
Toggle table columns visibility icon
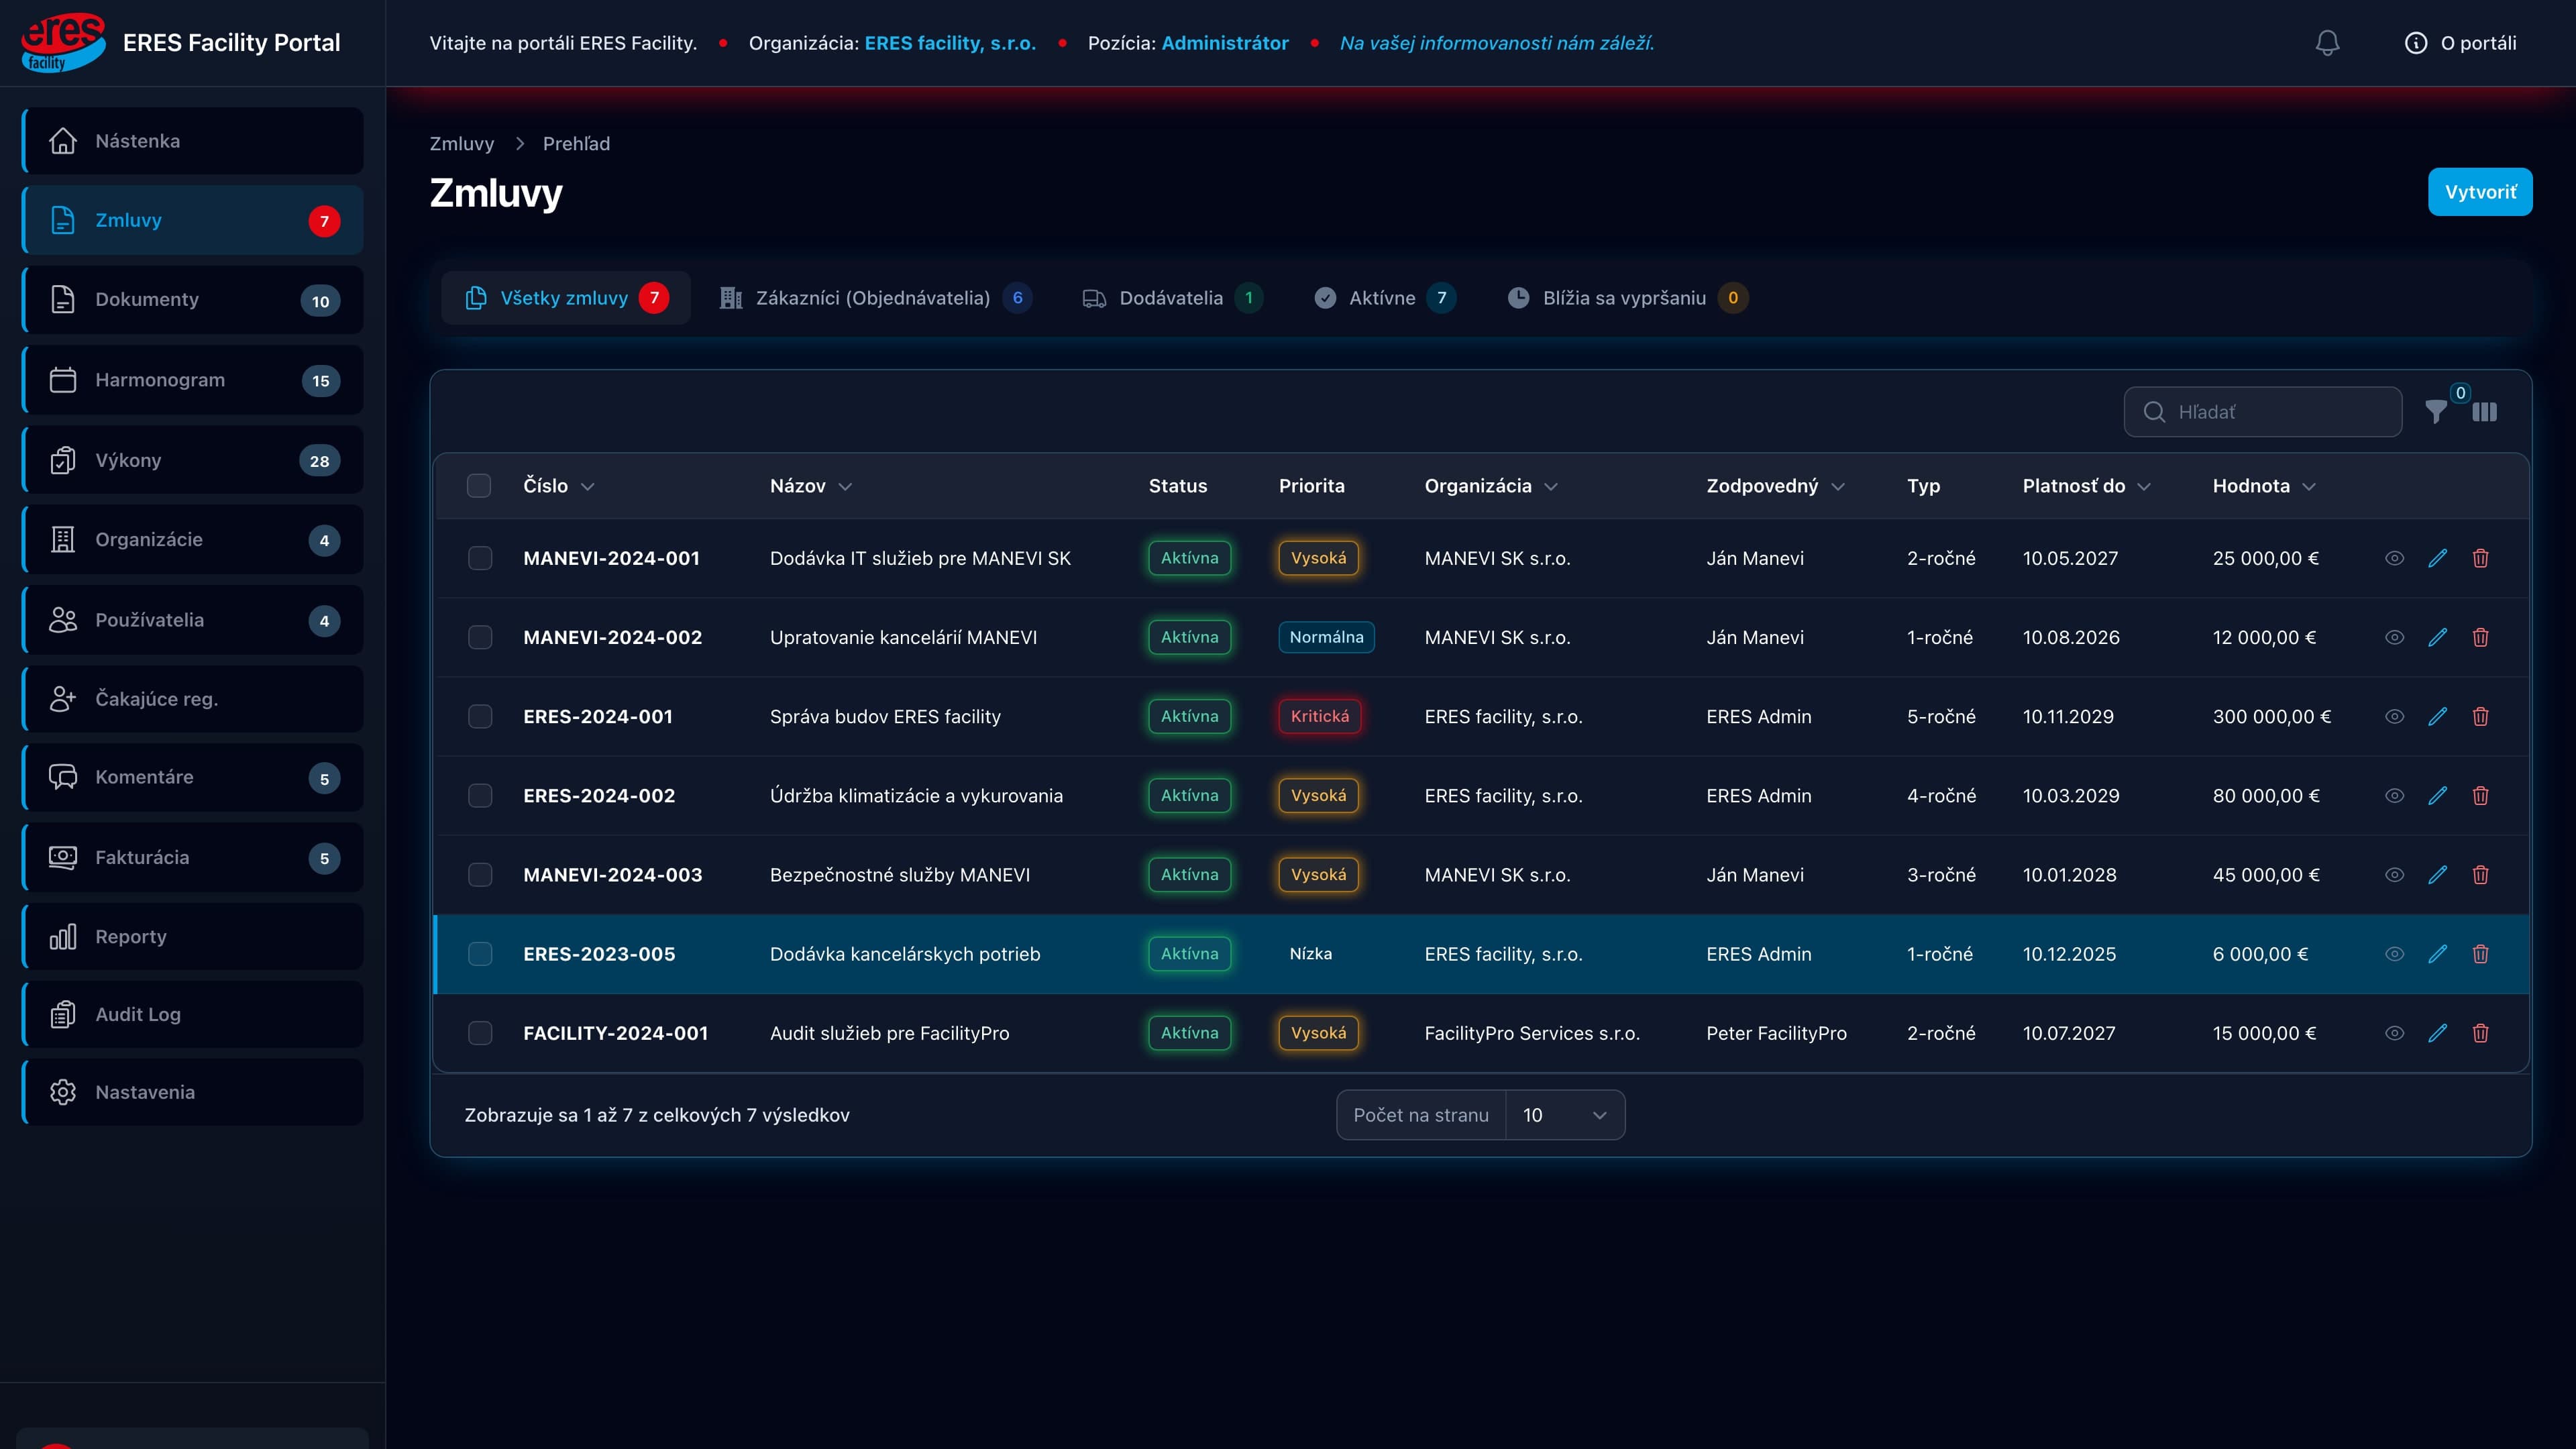[2485, 412]
